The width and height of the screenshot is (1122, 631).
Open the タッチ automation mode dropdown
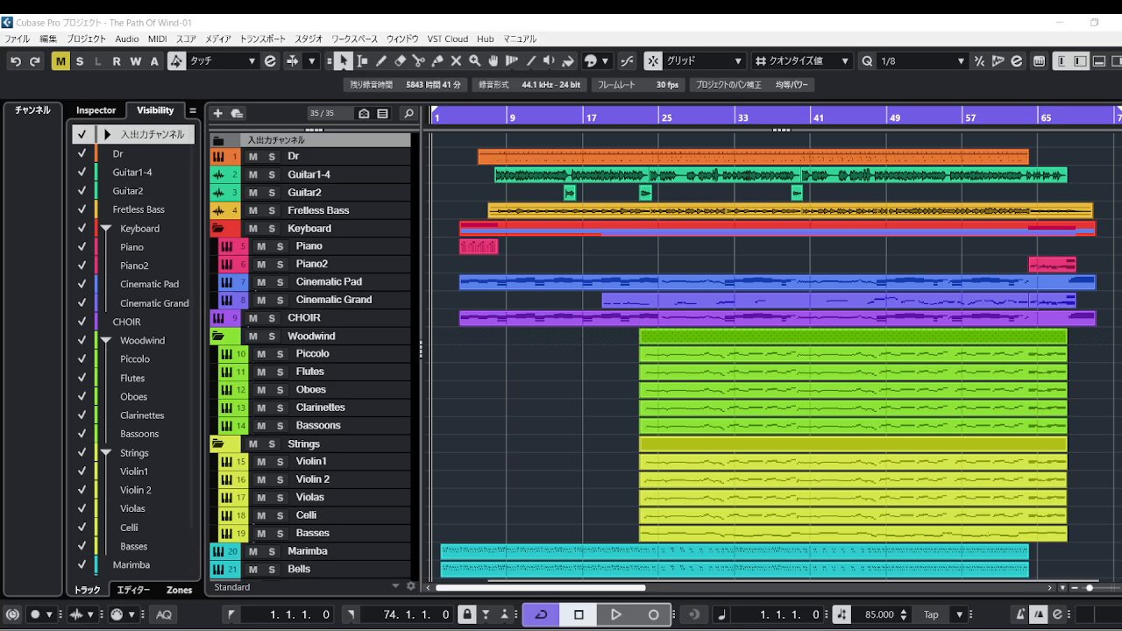point(223,61)
